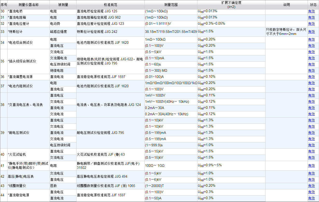Screen dimensions: 319x202
Task: Click the 测量仪器名称 column header
Action: coord(28,5)
